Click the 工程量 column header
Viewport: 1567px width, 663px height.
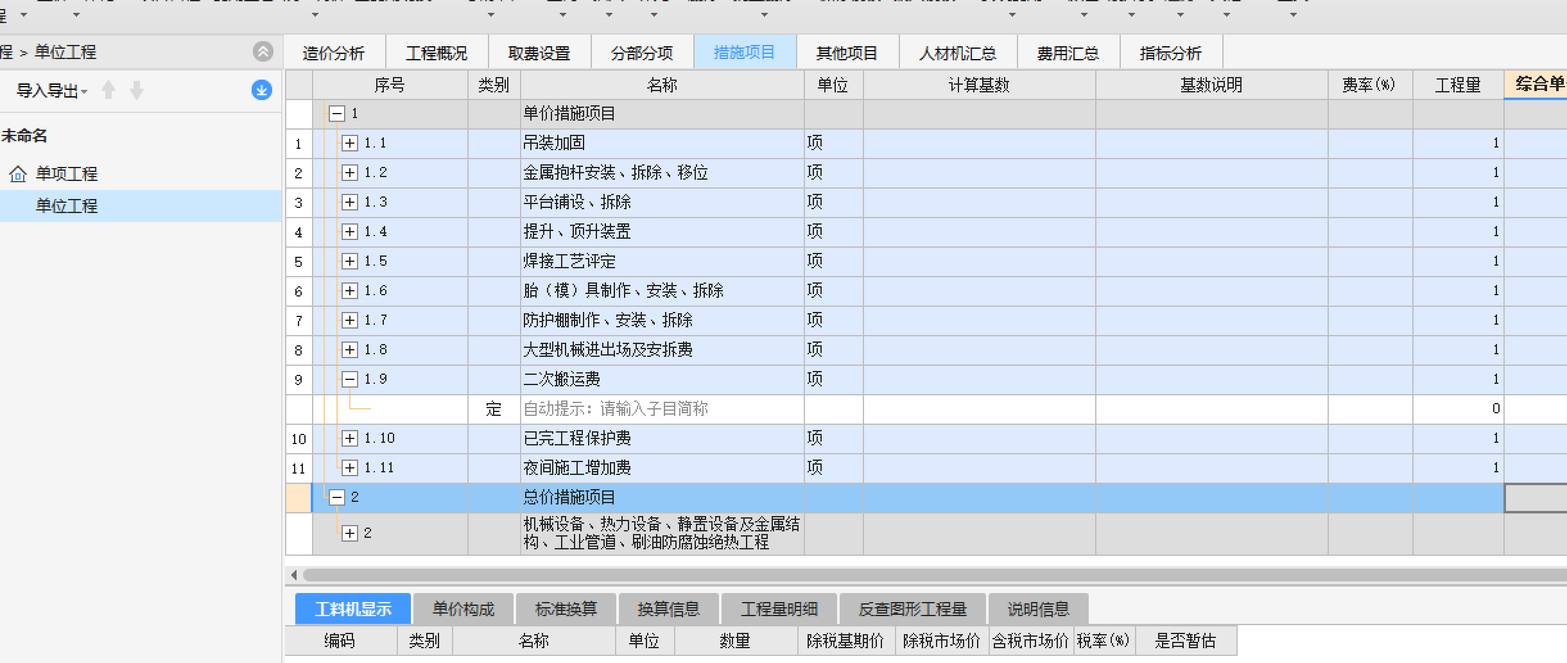click(1458, 85)
